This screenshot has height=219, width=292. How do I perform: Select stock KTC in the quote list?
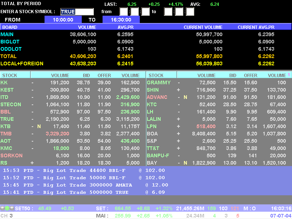coord(151,104)
